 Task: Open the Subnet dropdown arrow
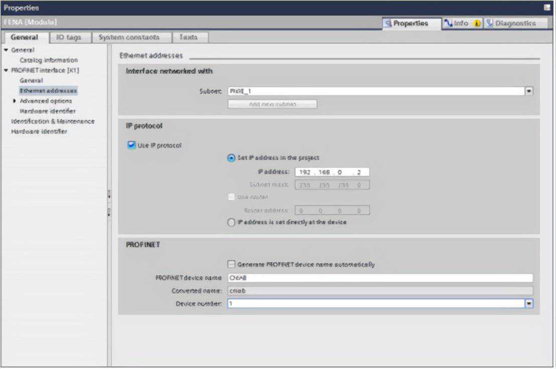528,92
